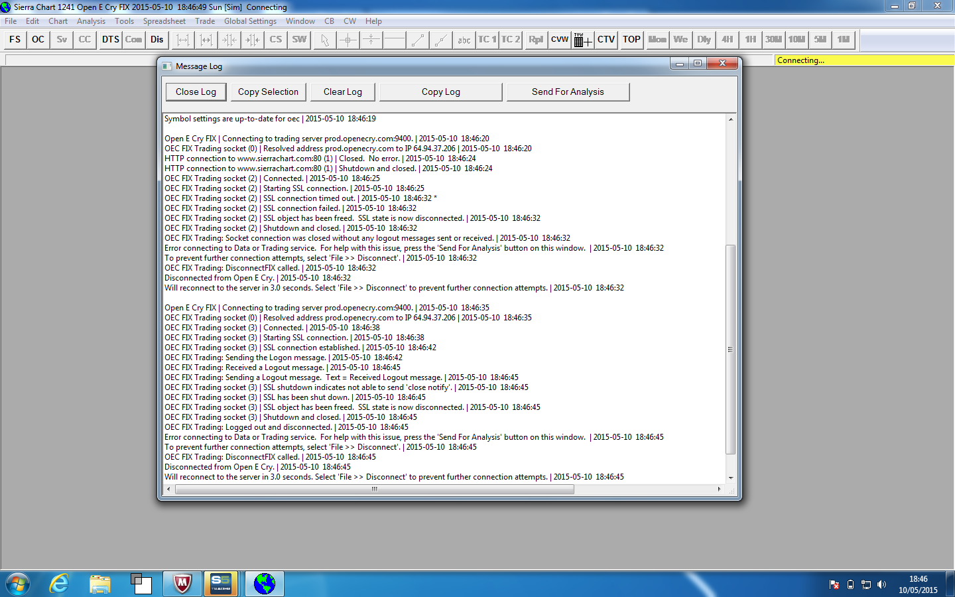Image resolution: width=955 pixels, height=597 pixels.
Task: Click the Message Log horizontal scrollbar thumb
Action: (x=375, y=490)
